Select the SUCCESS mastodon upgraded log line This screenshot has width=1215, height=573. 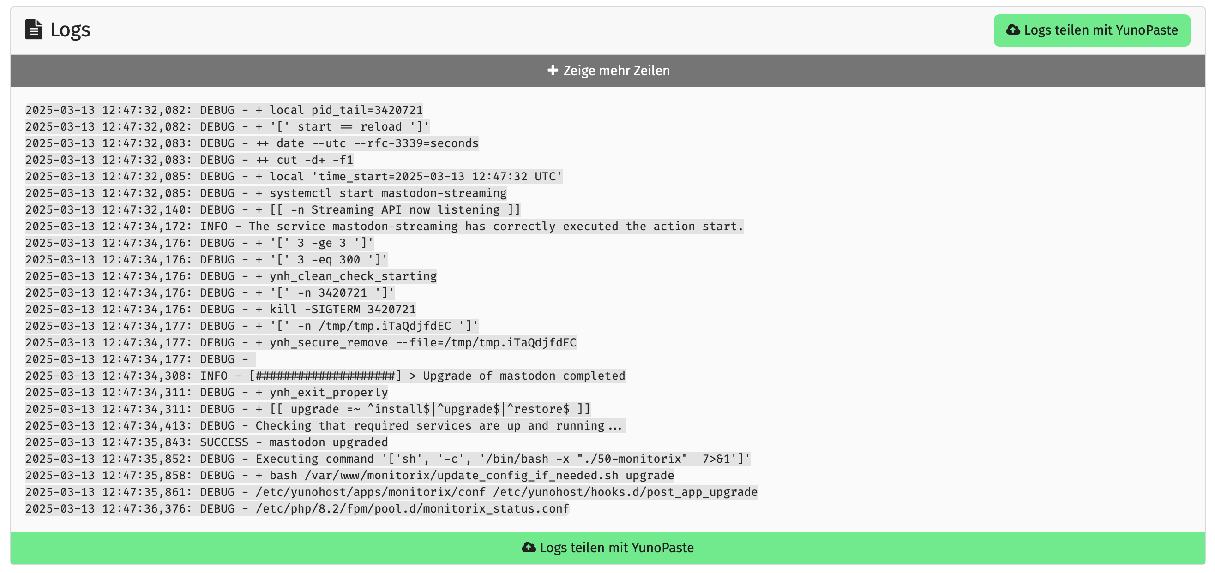pos(207,442)
